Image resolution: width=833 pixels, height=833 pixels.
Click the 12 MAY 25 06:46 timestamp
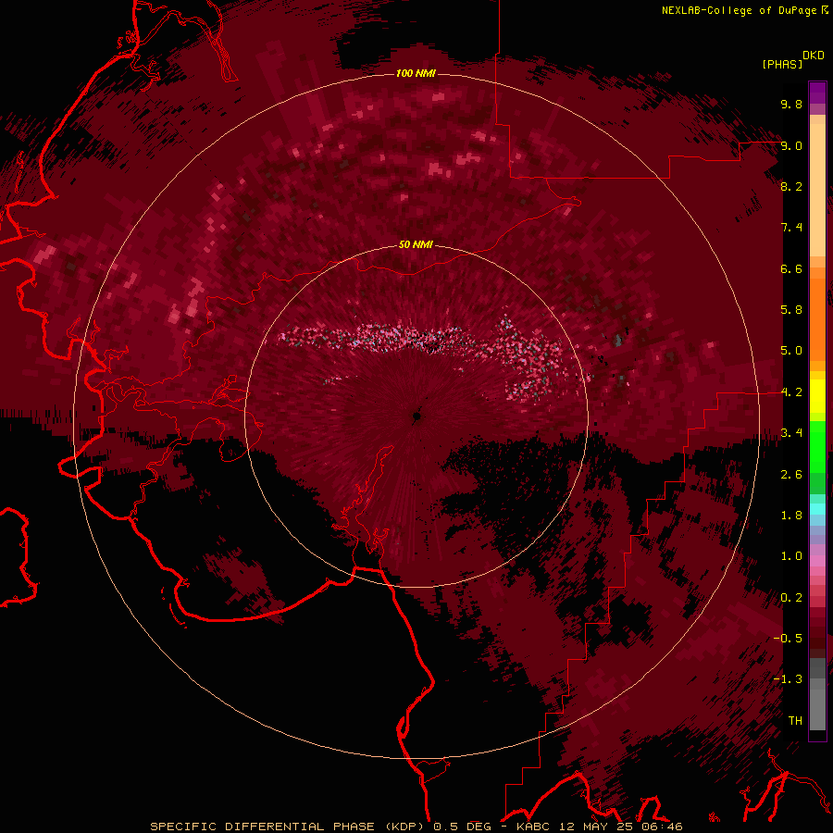pyautogui.click(x=620, y=827)
